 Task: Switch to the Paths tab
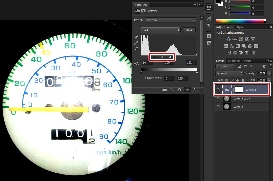[x=247, y=61]
